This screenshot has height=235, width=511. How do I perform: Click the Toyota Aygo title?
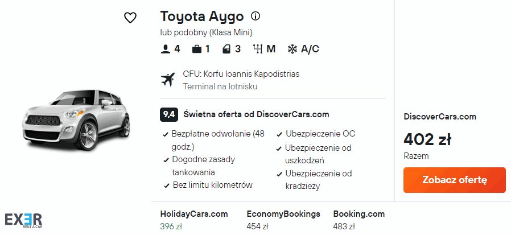point(202,16)
